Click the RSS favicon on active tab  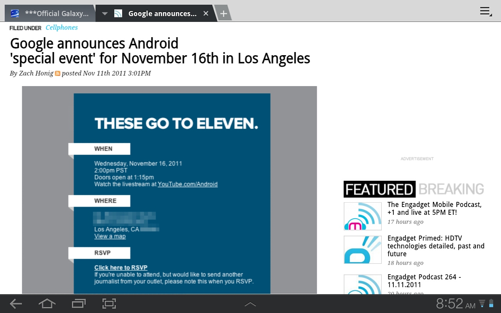[118, 14]
